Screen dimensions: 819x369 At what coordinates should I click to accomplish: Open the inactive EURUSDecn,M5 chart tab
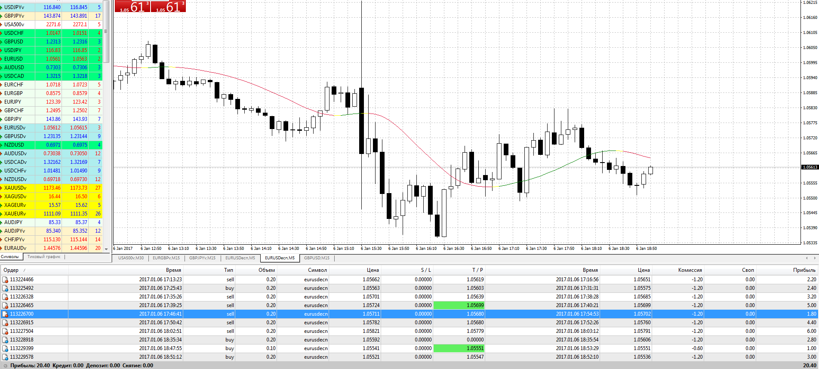point(240,258)
